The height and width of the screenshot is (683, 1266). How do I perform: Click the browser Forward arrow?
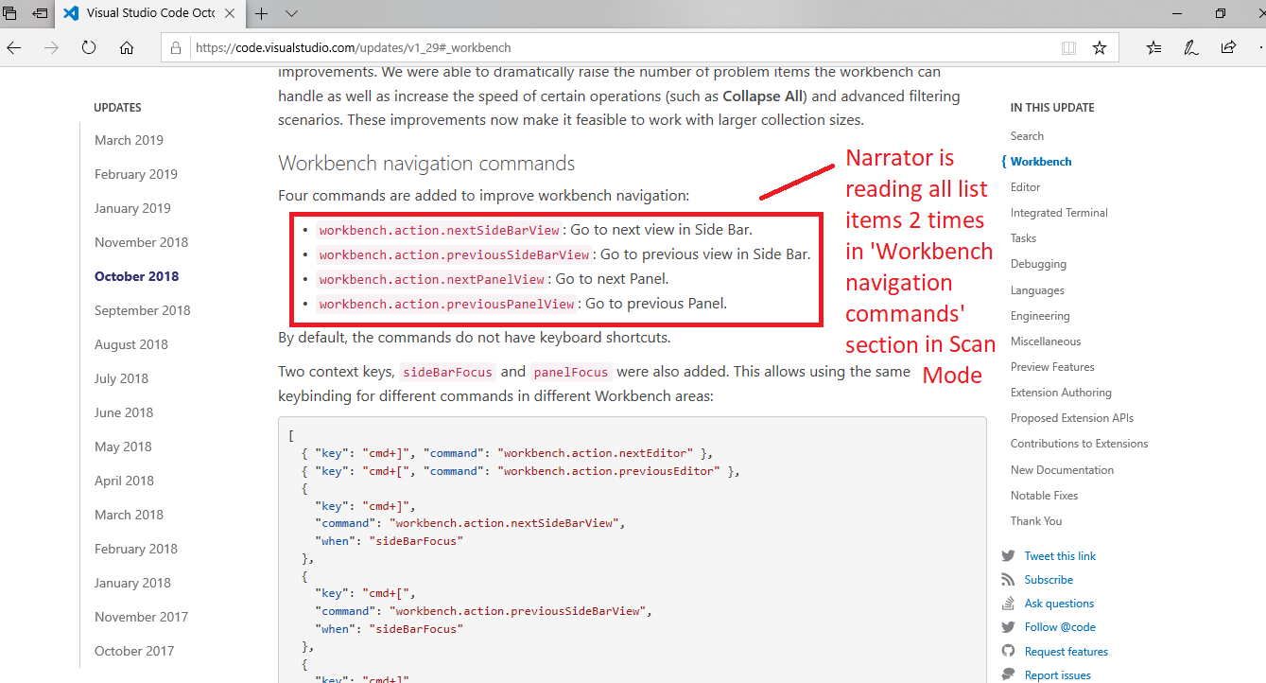pos(51,47)
